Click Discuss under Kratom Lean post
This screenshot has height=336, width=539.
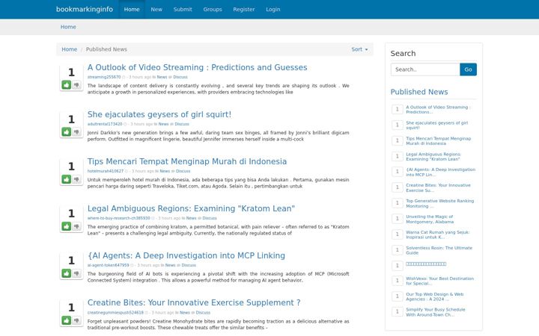tap(210, 218)
